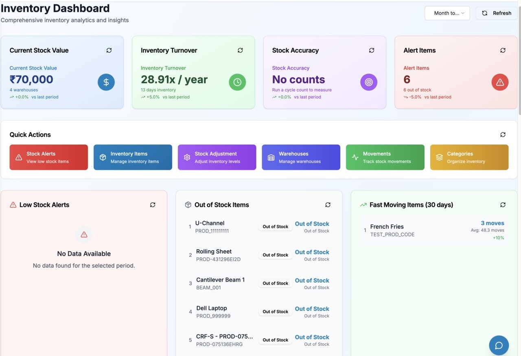Click blue Out of Stock status for Cantilever Beam 1
The width and height of the screenshot is (521, 356).
point(312,280)
